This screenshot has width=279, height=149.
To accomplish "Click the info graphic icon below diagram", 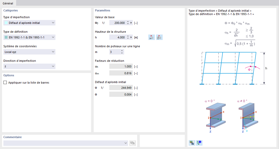I will (x=199, y=143).
